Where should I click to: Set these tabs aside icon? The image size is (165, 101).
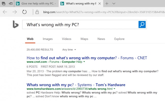tap(11, 4)
